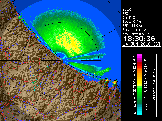Click the orange 29 dBZ legend swatch

coord(139,71)
